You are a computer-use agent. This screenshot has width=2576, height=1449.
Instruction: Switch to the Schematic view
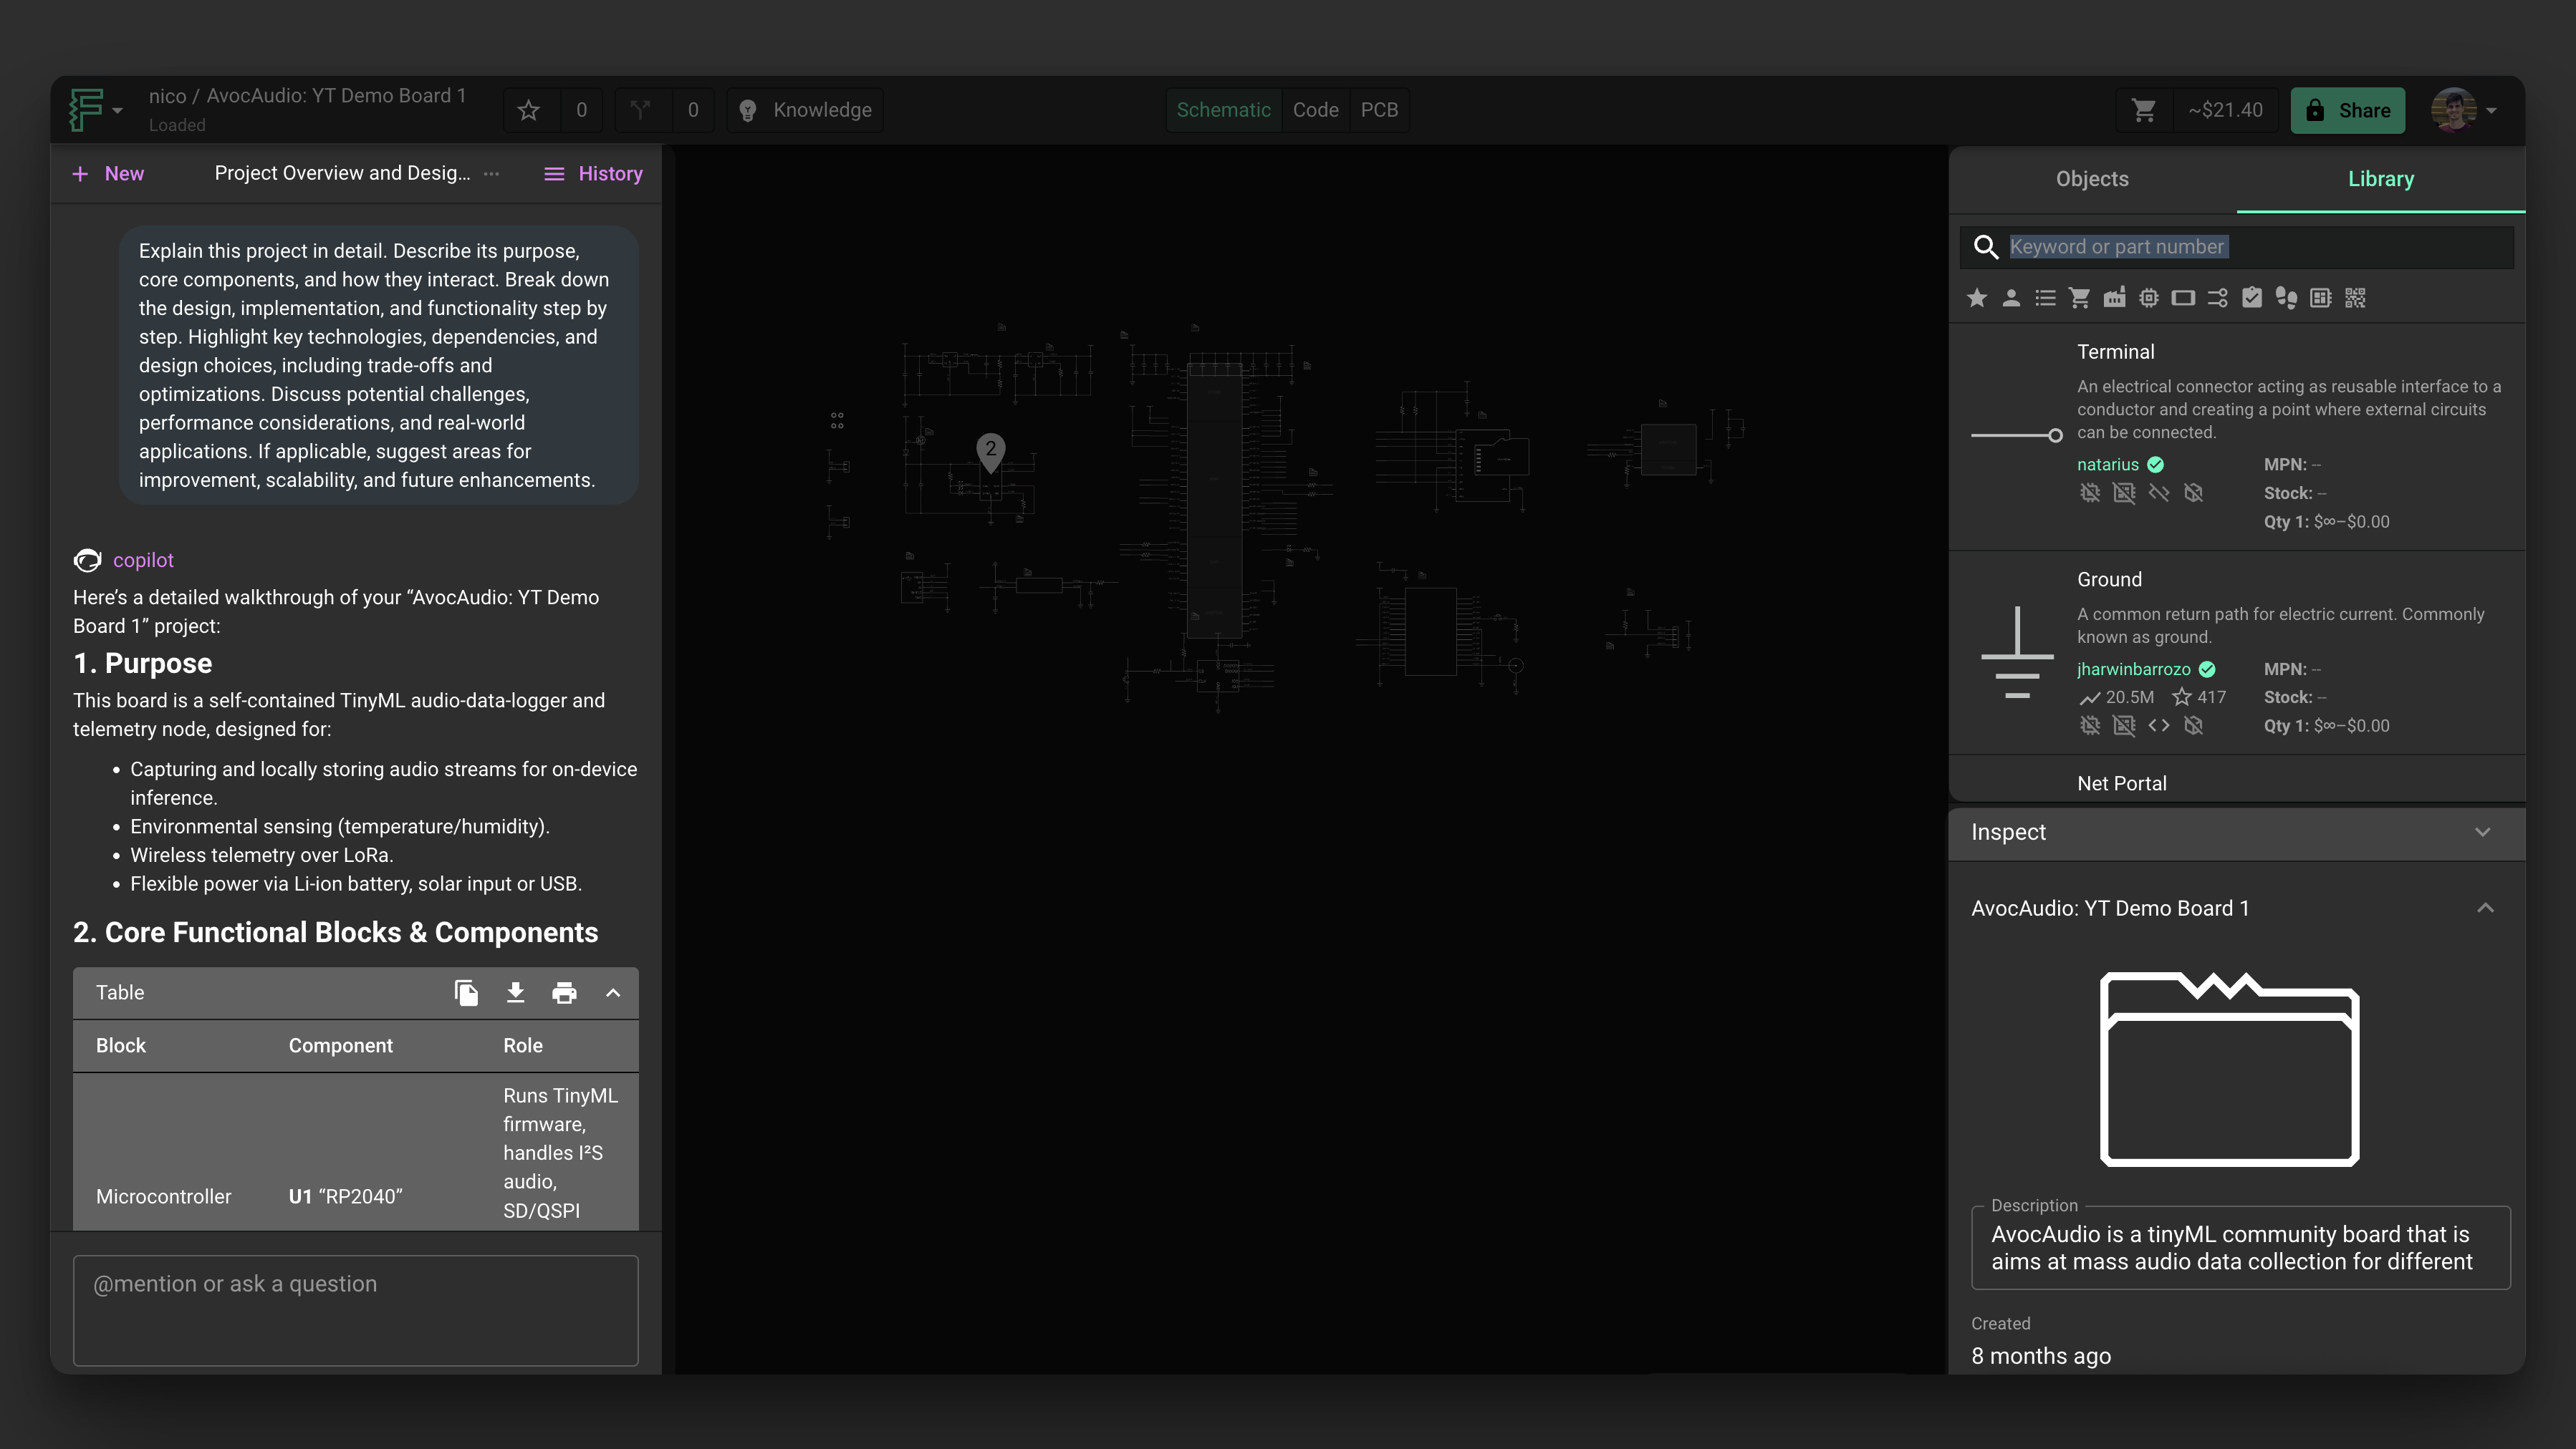pyautogui.click(x=1223, y=110)
